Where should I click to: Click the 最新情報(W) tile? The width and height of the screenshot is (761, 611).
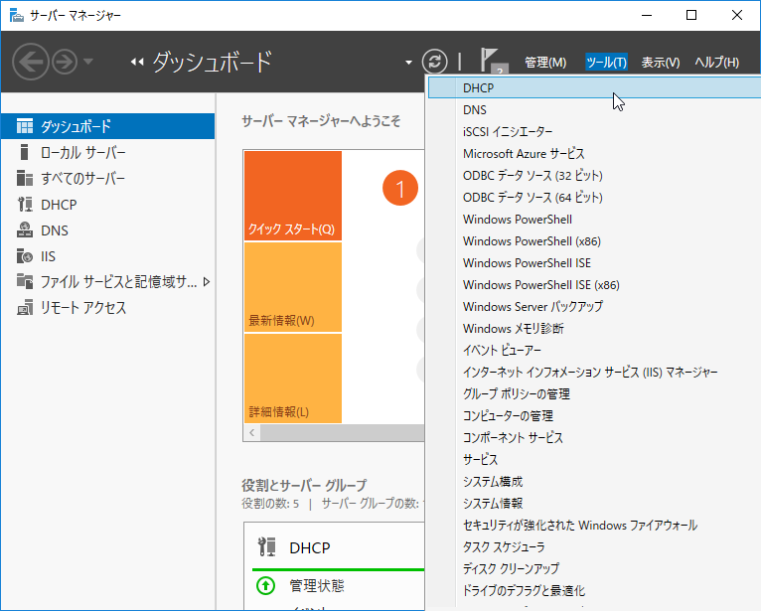coord(293,287)
